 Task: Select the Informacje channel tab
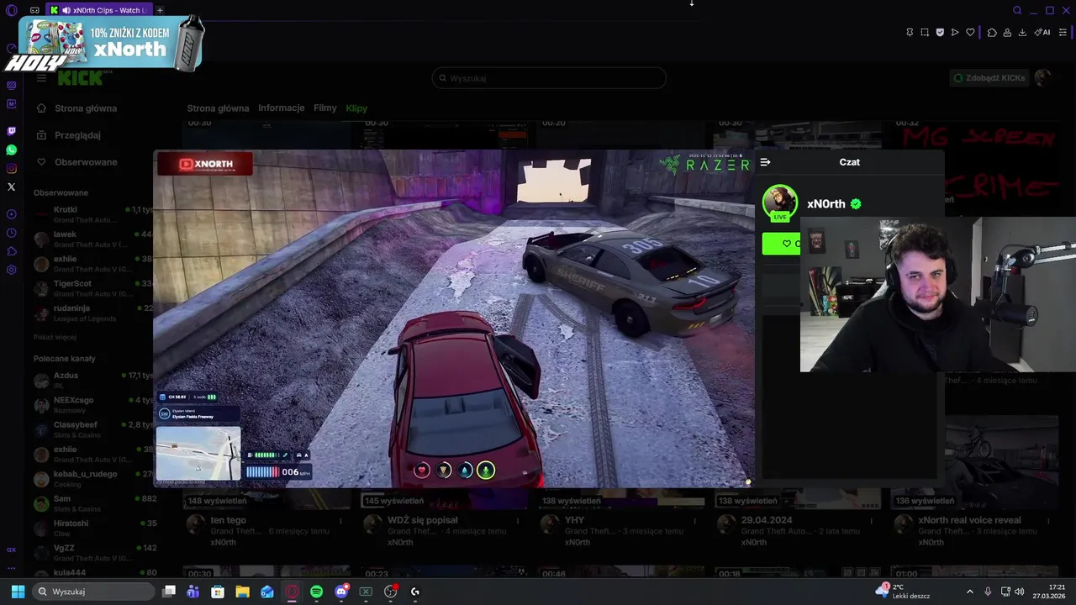[x=282, y=108]
